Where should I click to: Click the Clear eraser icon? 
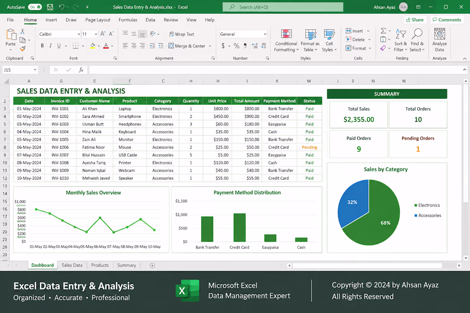(x=383, y=48)
